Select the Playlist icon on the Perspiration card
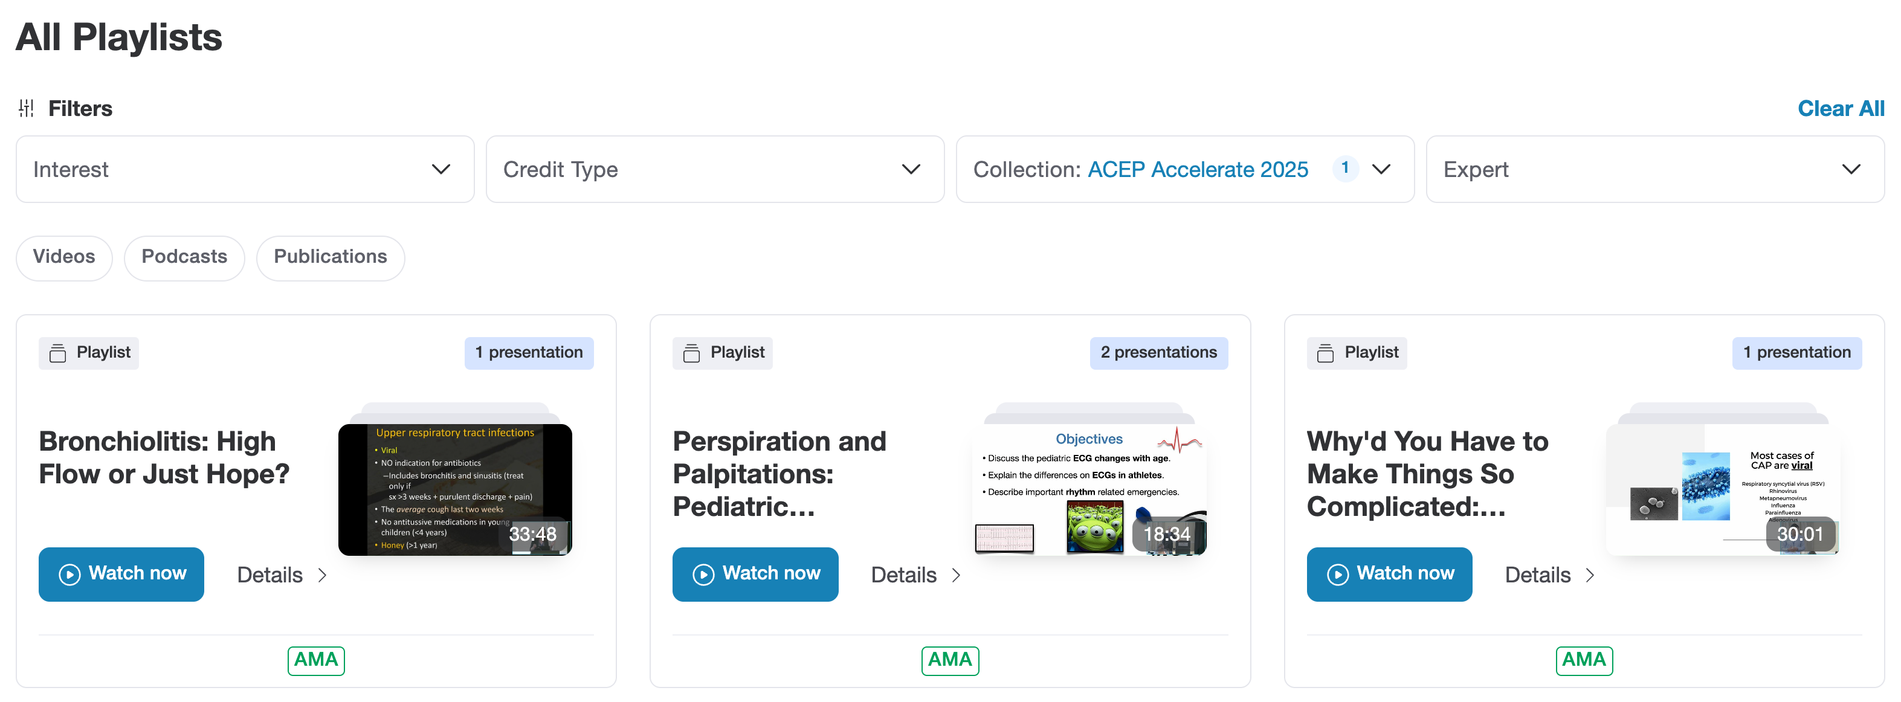Screen dimensions: 1901x702 [692, 353]
